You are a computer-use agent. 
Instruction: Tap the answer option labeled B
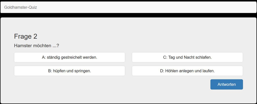(70, 71)
